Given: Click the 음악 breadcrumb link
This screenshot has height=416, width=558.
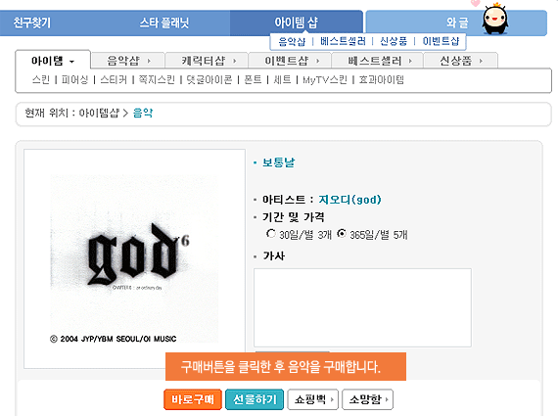Looking at the screenshot, I should (x=143, y=113).
